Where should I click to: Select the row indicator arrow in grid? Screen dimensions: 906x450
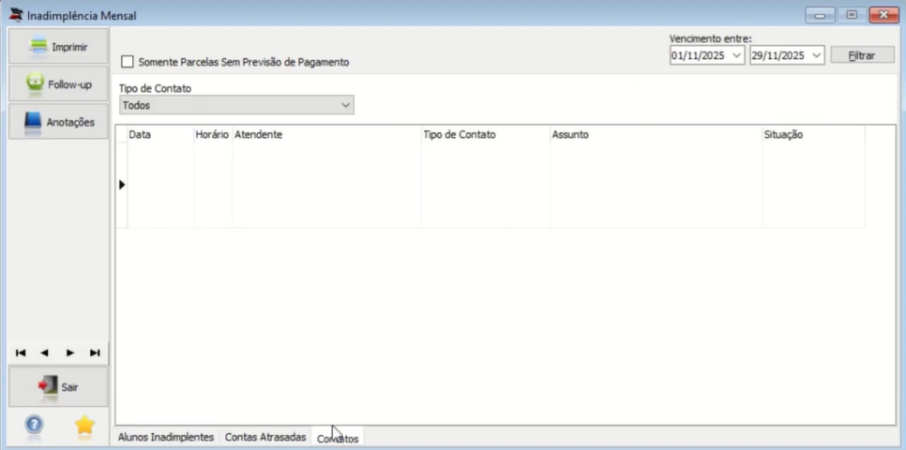click(x=122, y=185)
